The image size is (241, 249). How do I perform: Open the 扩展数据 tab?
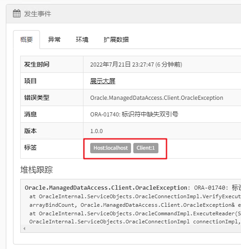click(x=116, y=40)
